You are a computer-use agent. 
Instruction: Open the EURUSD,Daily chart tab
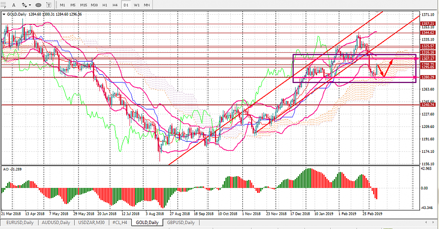click(x=18, y=223)
